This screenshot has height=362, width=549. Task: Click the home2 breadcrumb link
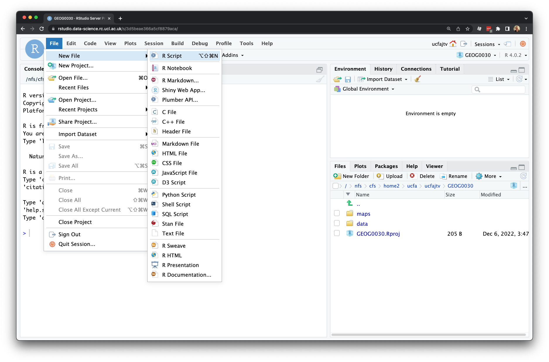tap(391, 186)
